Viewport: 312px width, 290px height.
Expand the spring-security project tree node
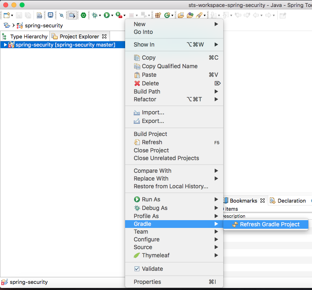click(x=5, y=45)
